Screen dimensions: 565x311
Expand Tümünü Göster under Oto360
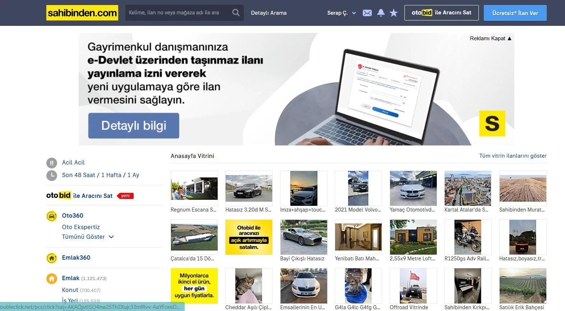tap(88, 237)
